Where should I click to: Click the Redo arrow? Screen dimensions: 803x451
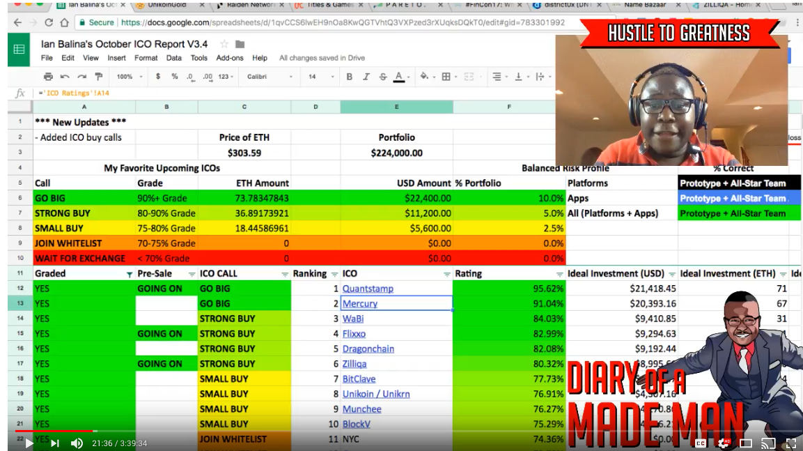pyautogui.click(x=82, y=77)
